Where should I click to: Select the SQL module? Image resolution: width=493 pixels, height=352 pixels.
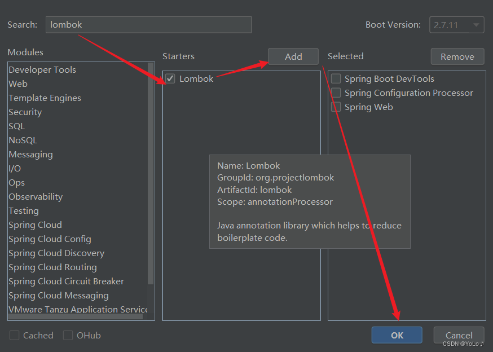coord(77,126)
